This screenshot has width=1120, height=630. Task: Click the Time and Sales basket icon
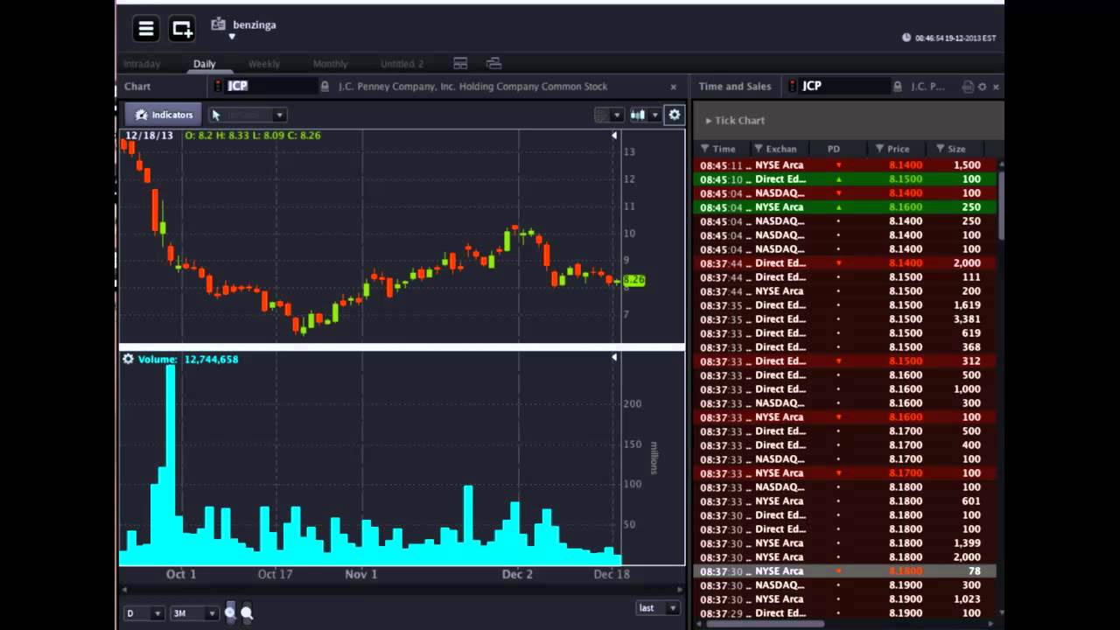click(967, 87)
